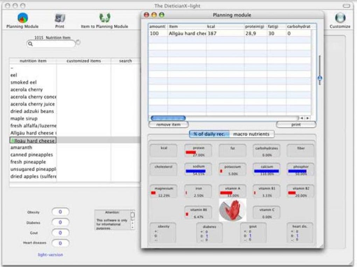Image resolution: width=357 pixels, height=267 pixels.
Task: Click the horizontal scroll left arrow
Action: [302, 118]
